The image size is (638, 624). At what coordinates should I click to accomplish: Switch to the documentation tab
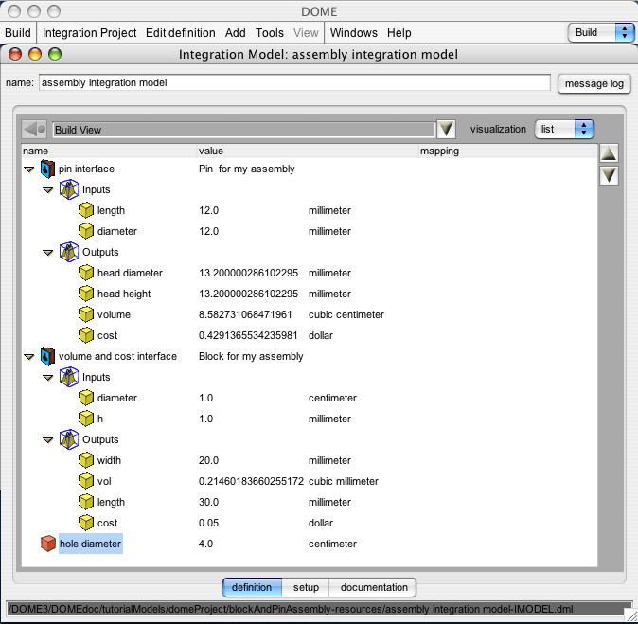374,587
